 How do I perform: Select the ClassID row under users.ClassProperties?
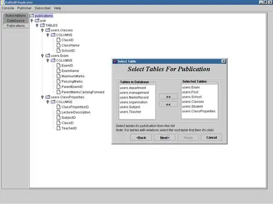tap(65, 123)
